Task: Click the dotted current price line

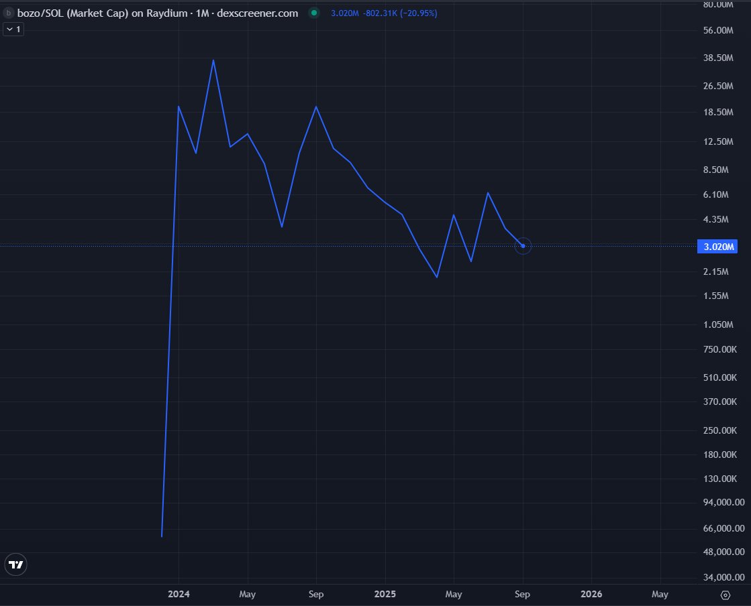Action: point(268,246)
